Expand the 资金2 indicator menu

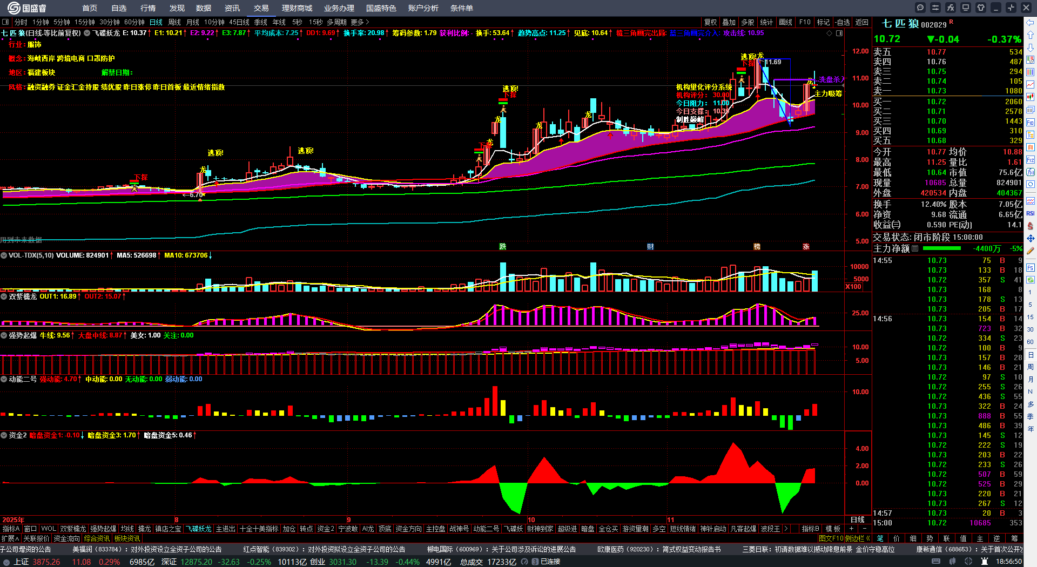(x=4, y=435)
